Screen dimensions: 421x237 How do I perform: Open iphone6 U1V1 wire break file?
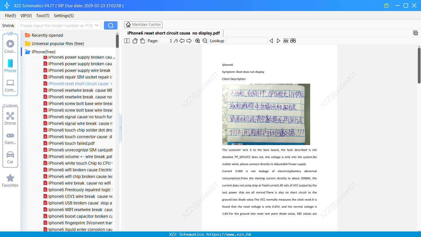(x=78, y=196)
